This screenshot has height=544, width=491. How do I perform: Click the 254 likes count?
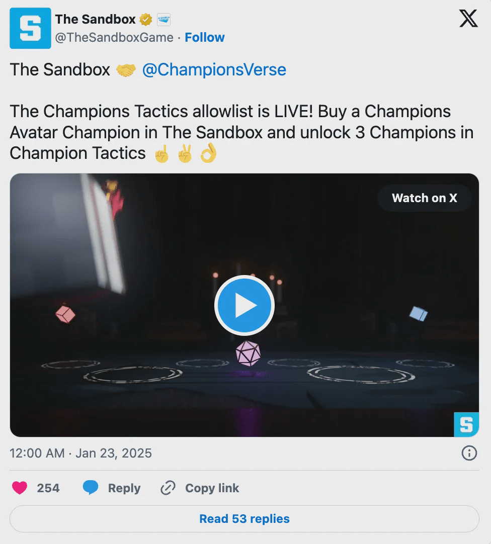pyautogui.click(x=48, y=488)
